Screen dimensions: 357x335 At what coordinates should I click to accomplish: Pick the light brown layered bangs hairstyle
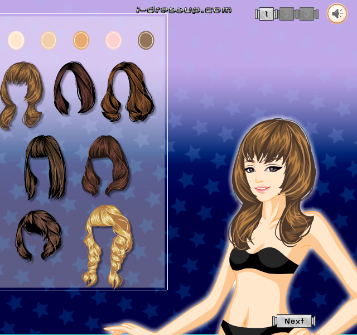point(21,95)
